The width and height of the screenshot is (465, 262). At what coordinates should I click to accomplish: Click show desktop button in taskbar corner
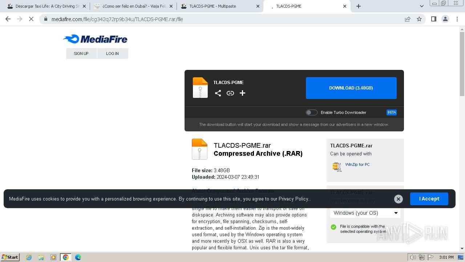tap(461, 257)
